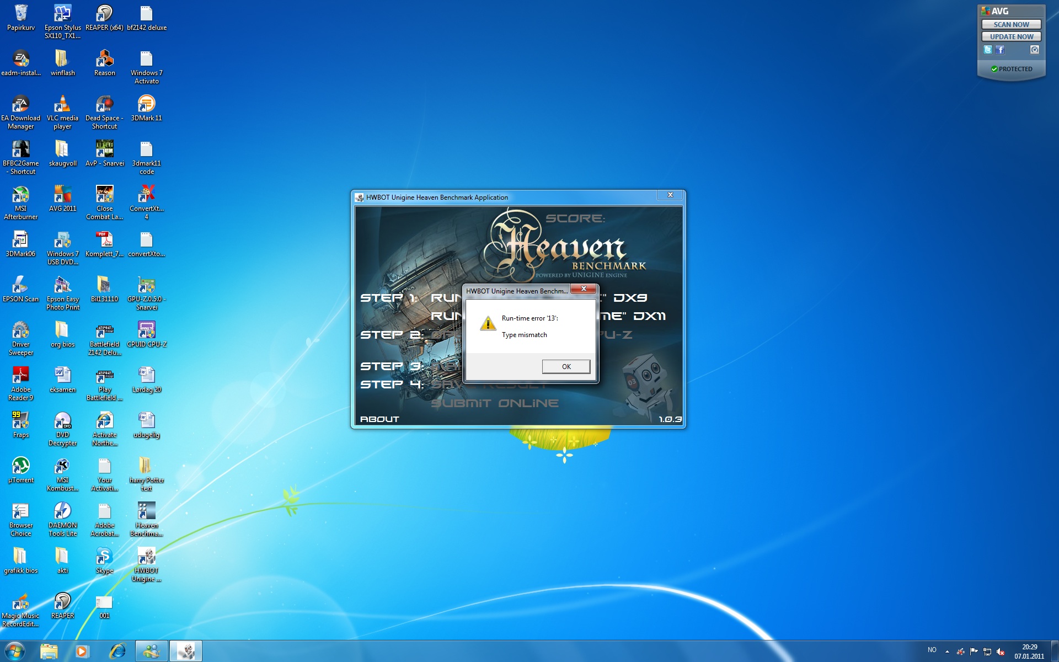Open the EA Download Manager icon
1059x662 pixels.
(21, 113)
